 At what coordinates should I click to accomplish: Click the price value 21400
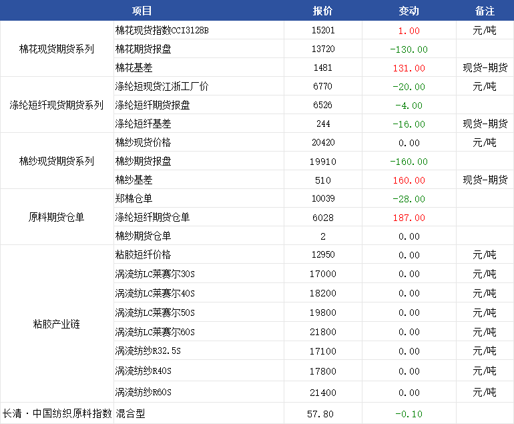tap(323, 393)
